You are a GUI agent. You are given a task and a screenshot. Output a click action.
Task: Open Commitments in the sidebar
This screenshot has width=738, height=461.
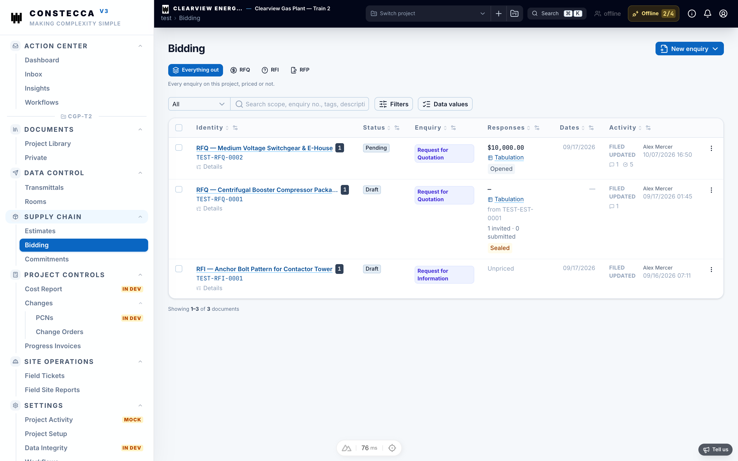tap(47, 259)
